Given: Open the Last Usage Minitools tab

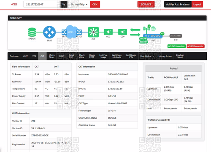Looking at the screenshot, I should click(x=116, y=56).
